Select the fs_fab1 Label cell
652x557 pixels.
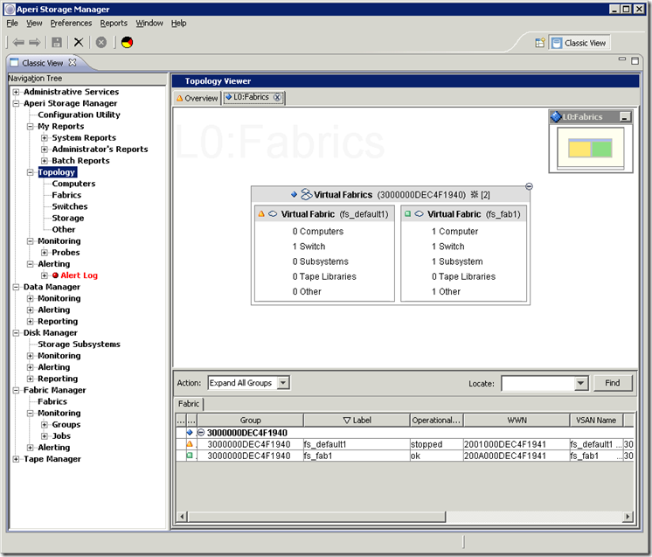click(357, 456)
